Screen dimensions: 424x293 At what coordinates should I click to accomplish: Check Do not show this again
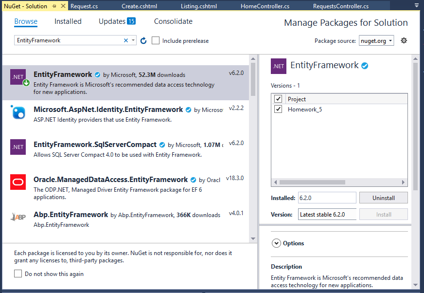point(18,274)
